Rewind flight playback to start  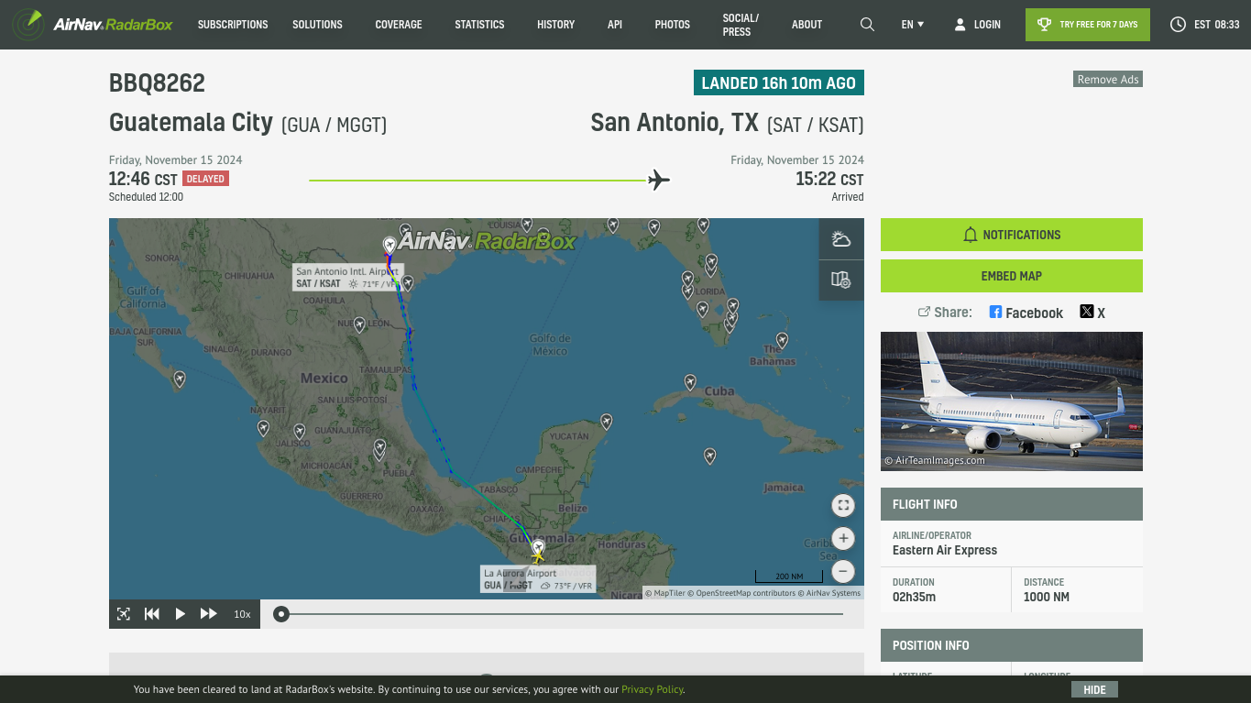[152, 614]
